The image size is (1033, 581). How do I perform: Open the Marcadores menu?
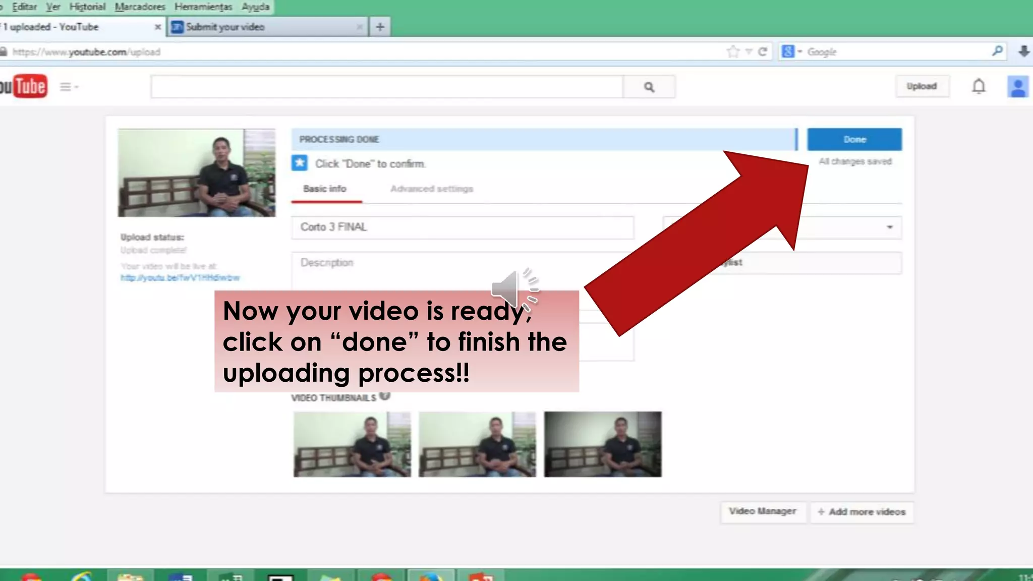tap(140, 7)
